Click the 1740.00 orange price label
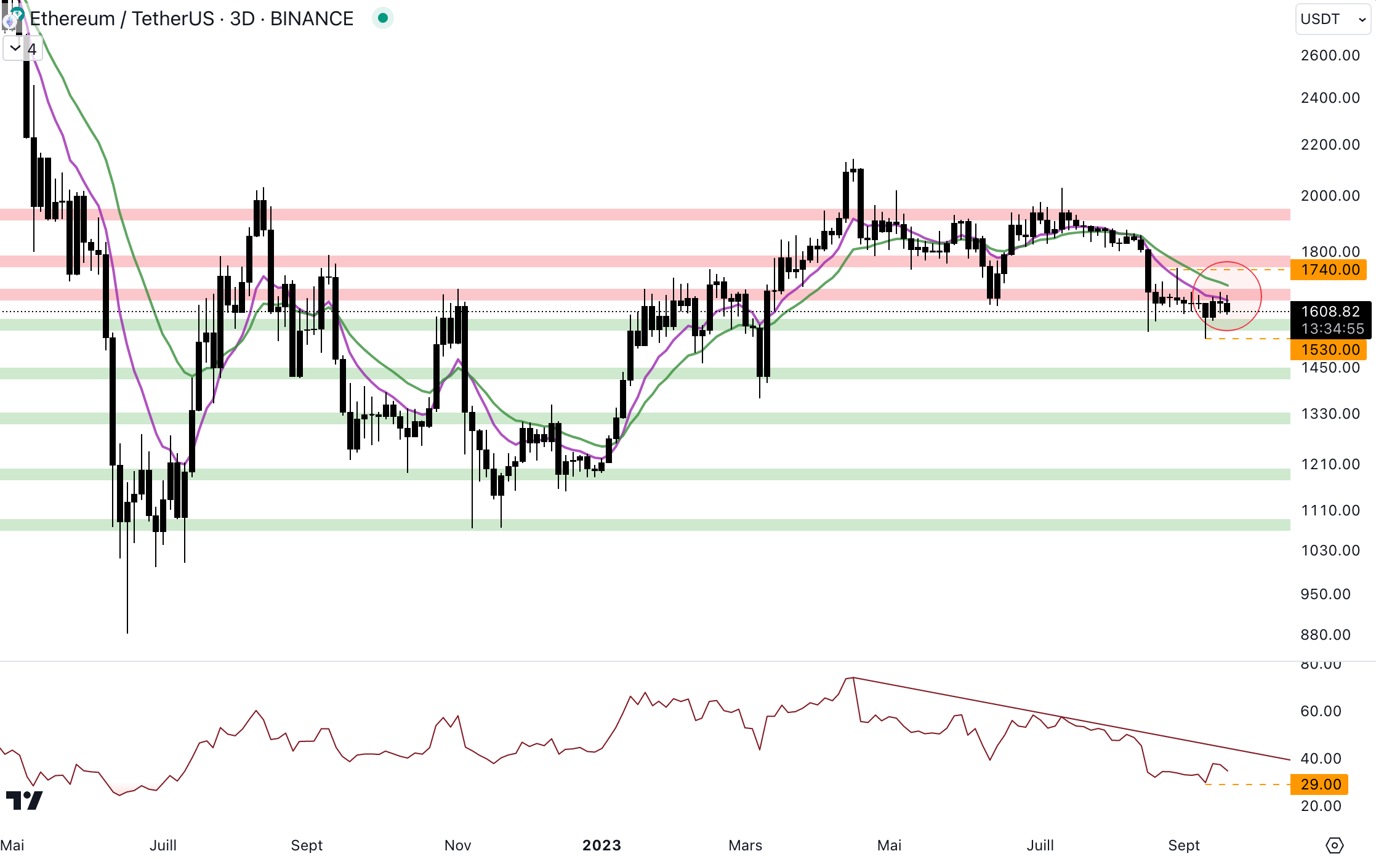The height and width of the screenshot is (859, 1376). (1329, 270)
